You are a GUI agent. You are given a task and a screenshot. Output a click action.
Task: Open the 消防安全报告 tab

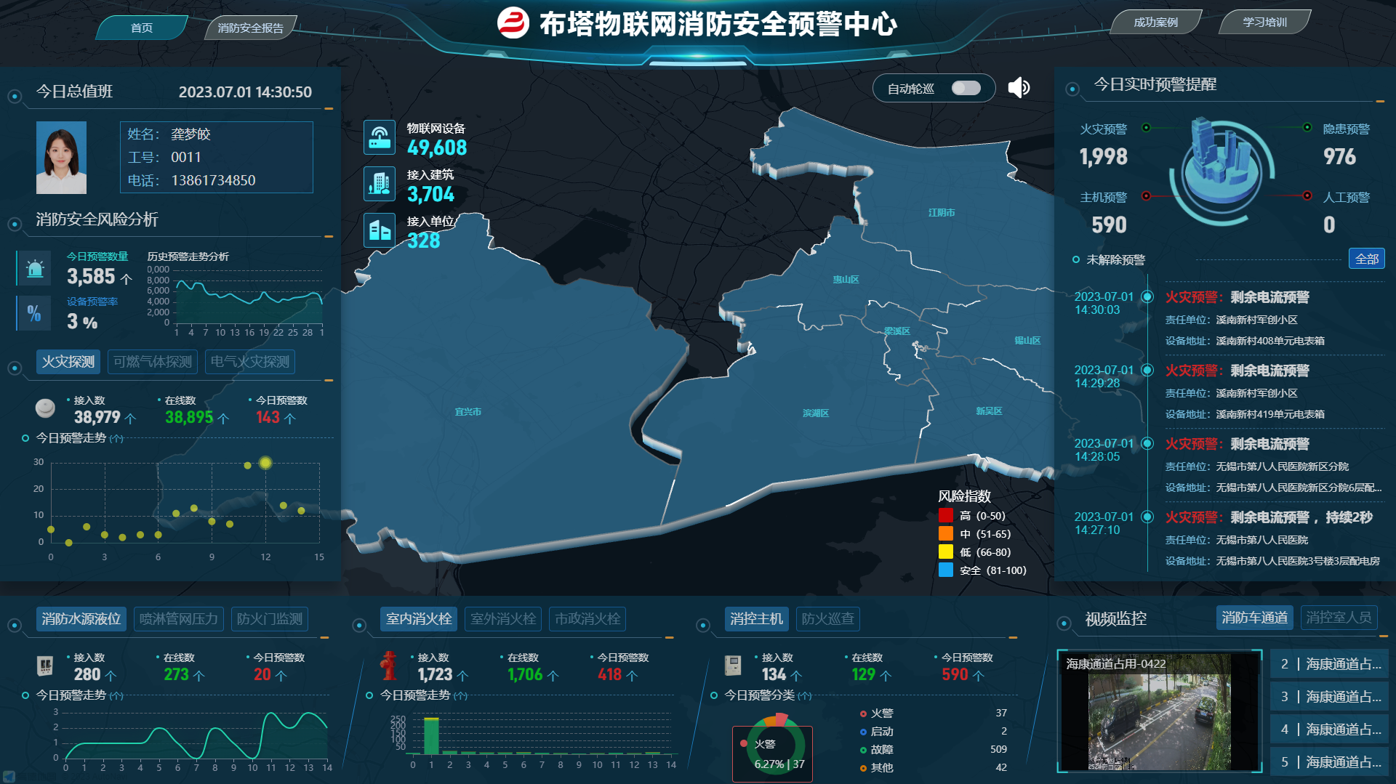point(250,28)
